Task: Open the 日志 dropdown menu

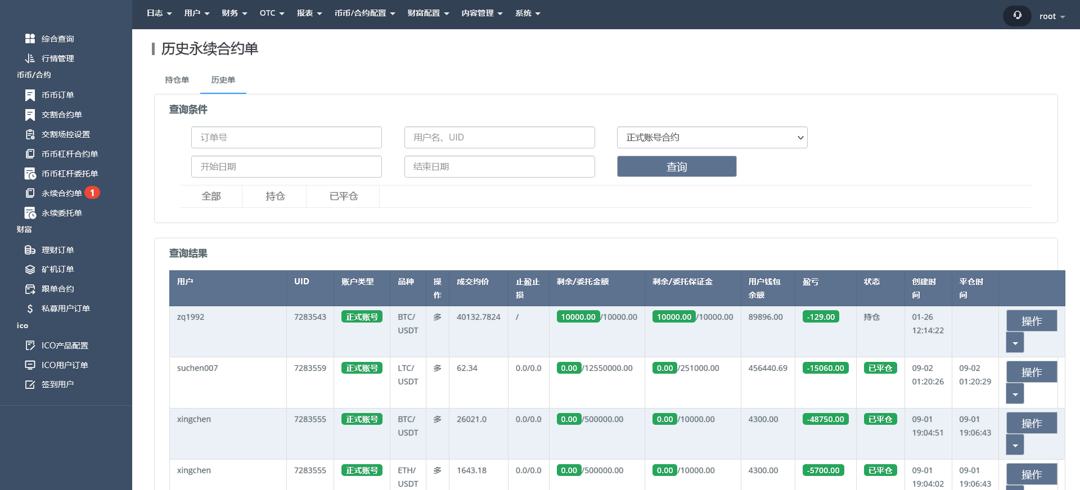Action: click(159, 13)
